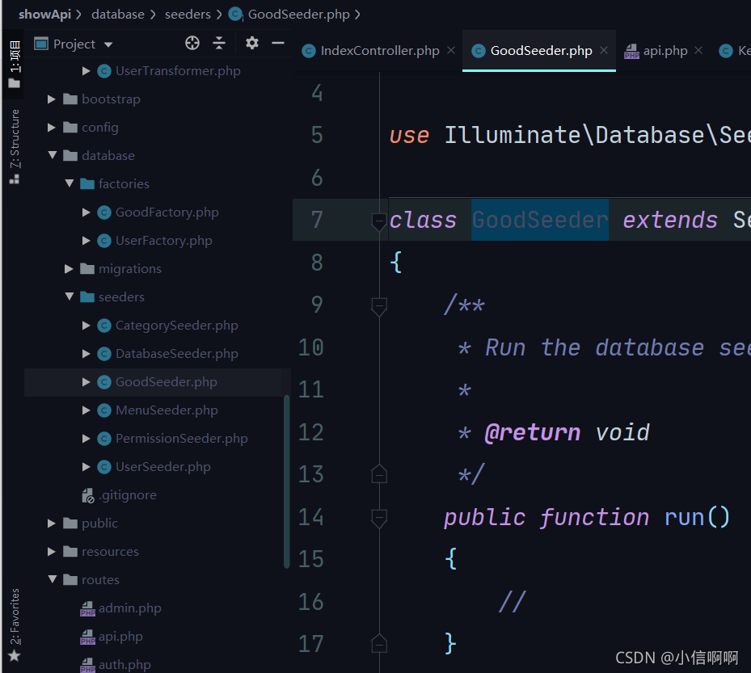The height and width of the screenshot is (673, 751).
Task: Fold the class at line 7 gutter
Action: point(379,221)
